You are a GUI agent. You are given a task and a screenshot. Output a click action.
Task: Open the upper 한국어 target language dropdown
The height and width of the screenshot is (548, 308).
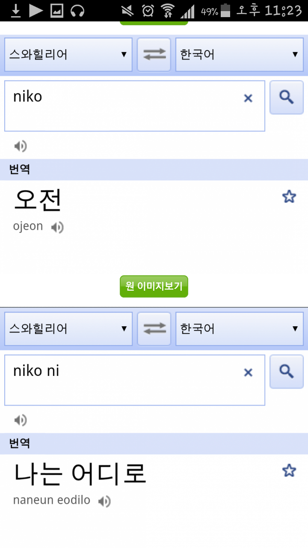240,55
